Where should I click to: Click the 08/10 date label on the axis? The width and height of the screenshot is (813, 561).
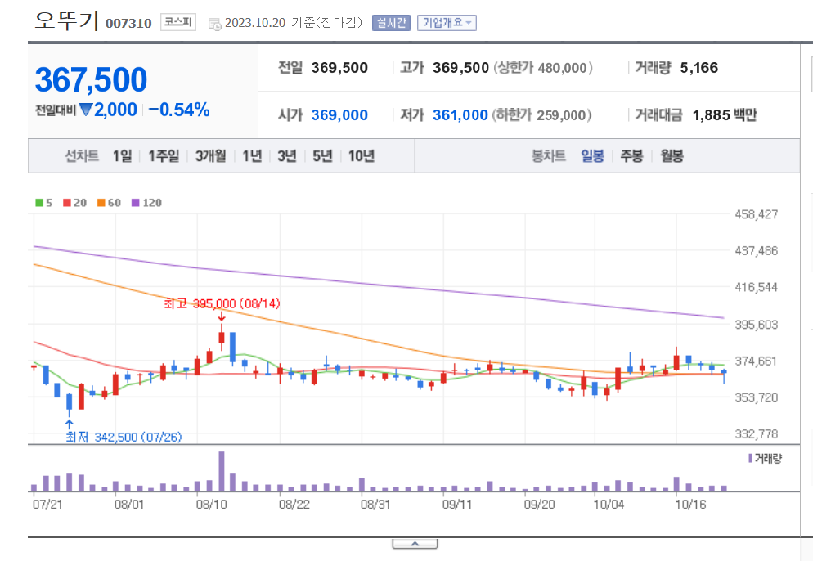click(212, 505)
